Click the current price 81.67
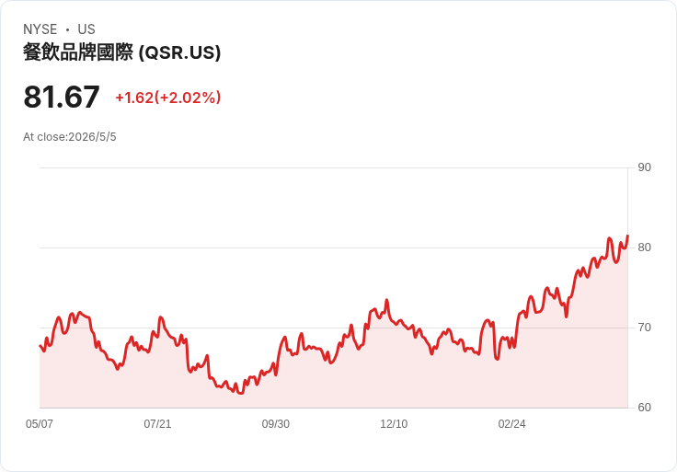 coord(62,97)
